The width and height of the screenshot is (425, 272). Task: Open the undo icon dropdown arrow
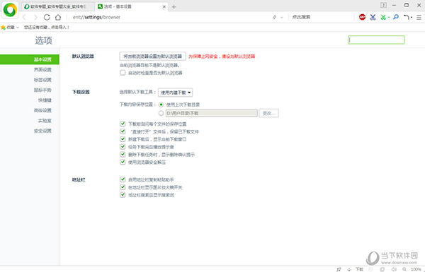tap(412, 17)
